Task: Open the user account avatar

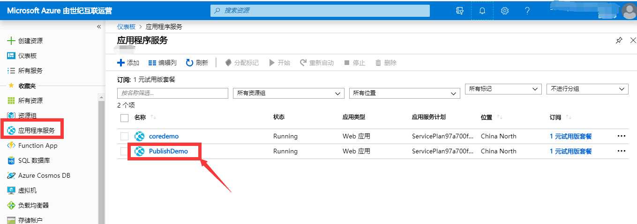Action: [x=629, y=12]
